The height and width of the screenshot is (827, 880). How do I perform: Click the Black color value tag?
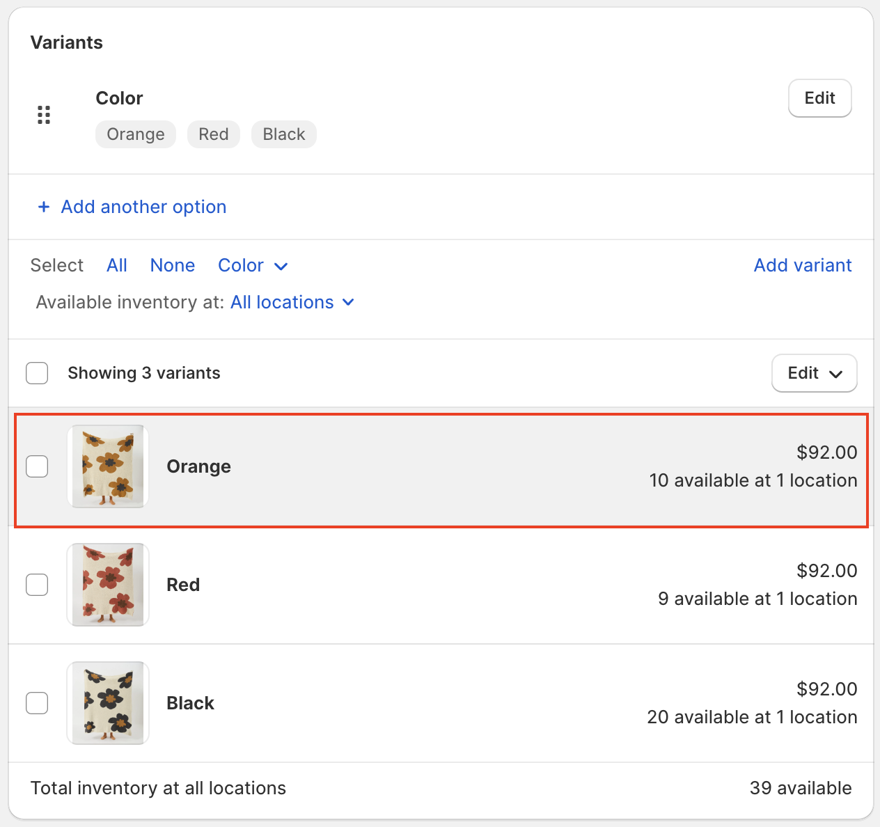283,134
